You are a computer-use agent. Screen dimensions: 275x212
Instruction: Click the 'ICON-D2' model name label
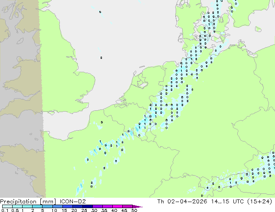(x=72, y=202)
